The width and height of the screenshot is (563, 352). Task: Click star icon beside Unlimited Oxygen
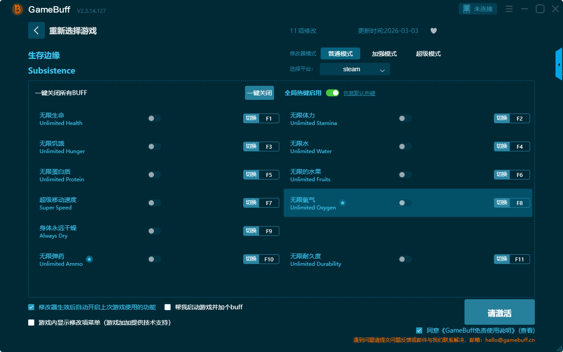(343, 203)
